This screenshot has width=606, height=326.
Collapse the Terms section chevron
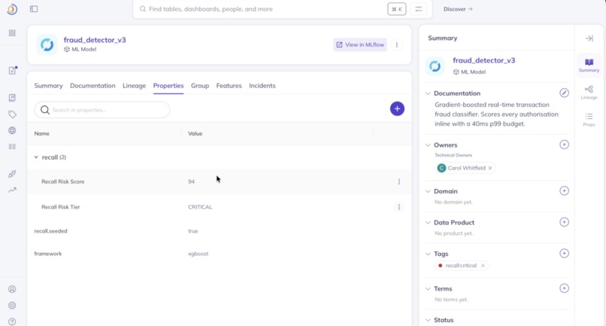click(428, 289)
